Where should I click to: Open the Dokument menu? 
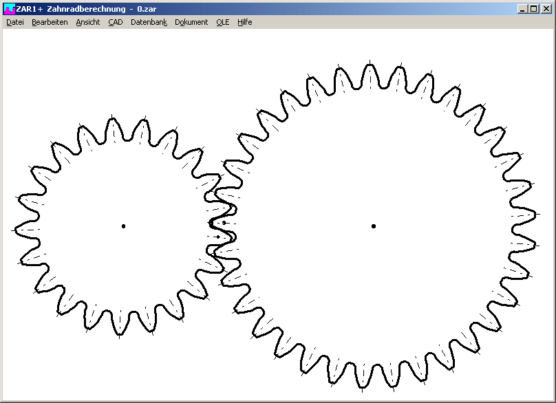[x=191, y=22]
